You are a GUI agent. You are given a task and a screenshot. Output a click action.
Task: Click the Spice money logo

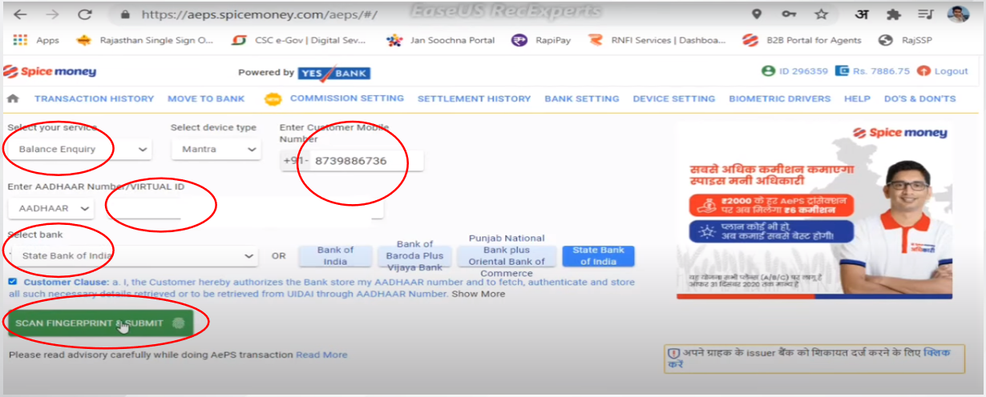50,72
